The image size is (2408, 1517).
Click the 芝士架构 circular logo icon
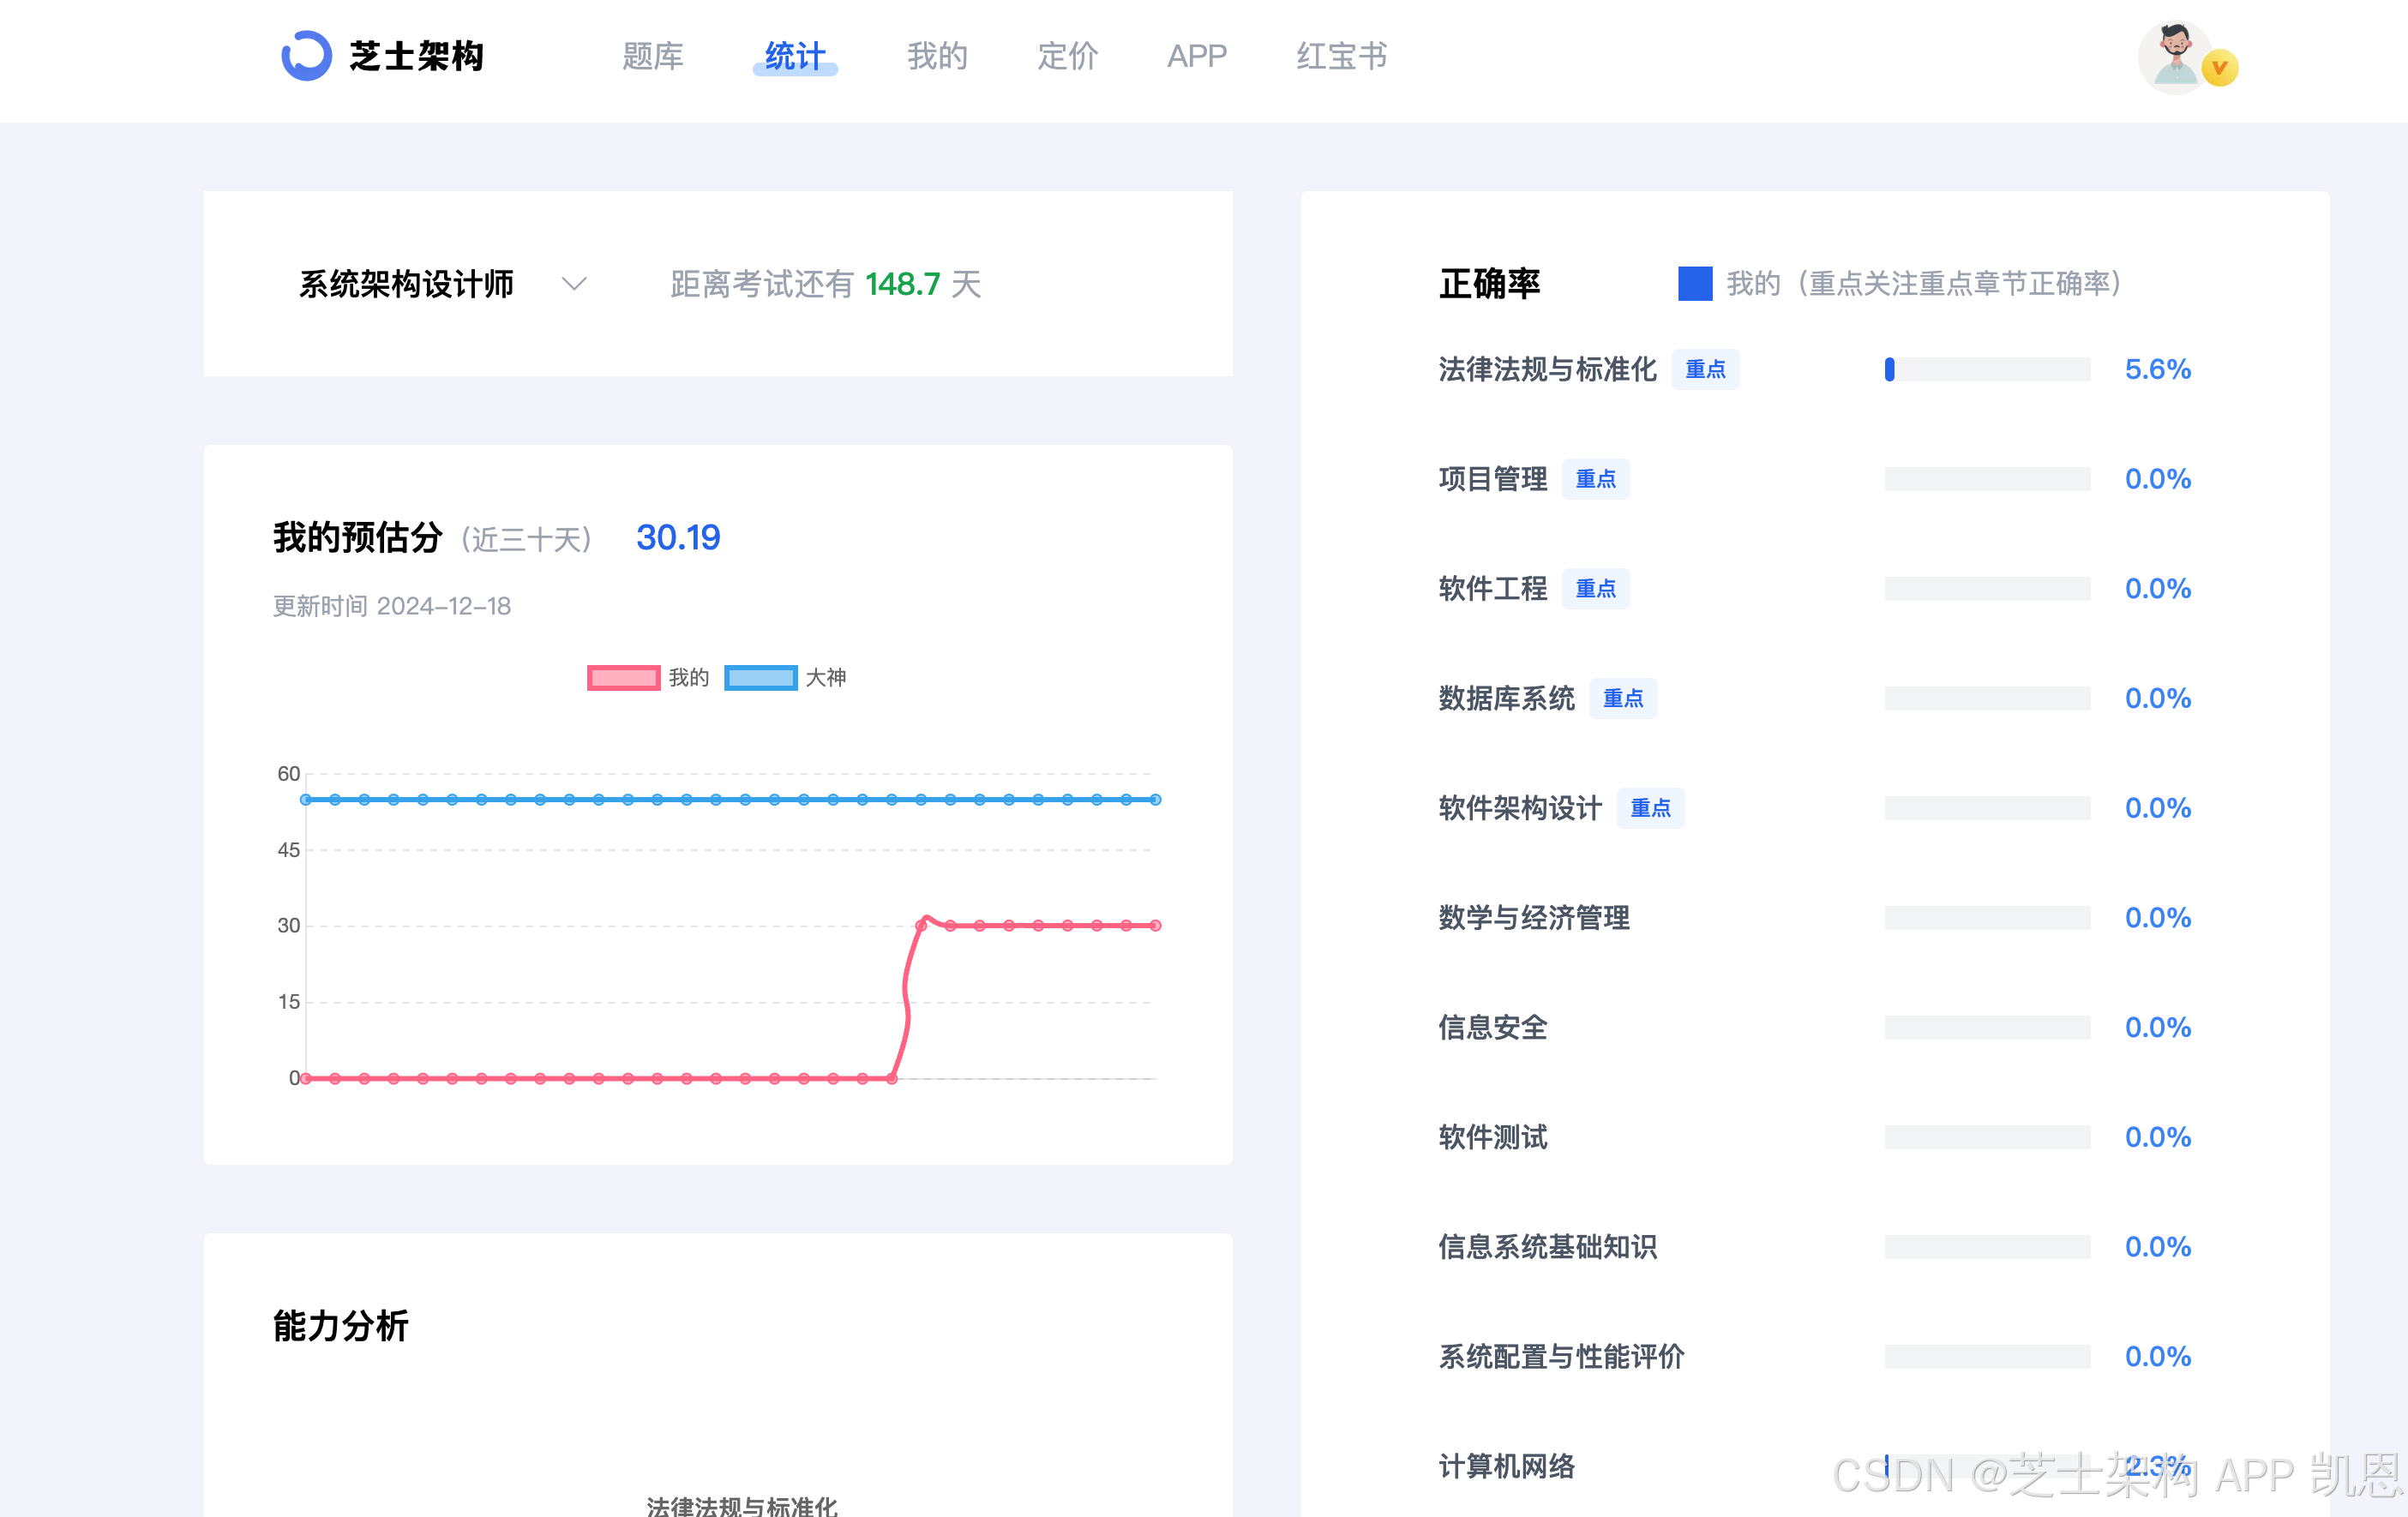click(x=306, y=56)
